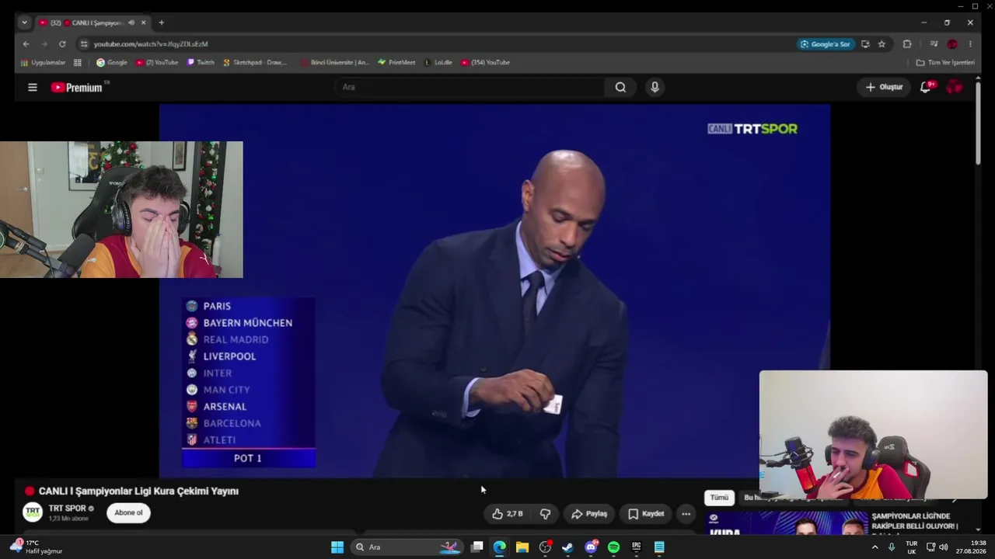Open the Windows Start menu
The image size is (995, 559).
click(x=337, y=547)
